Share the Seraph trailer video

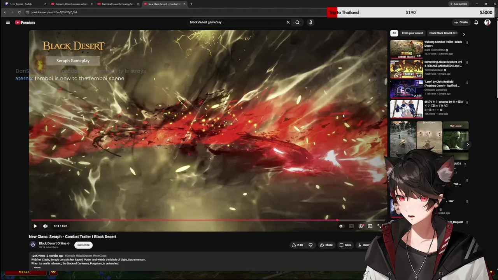326,245
